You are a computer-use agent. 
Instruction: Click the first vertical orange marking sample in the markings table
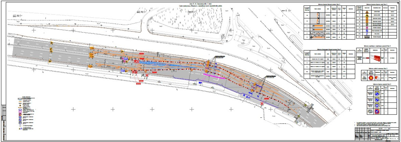click(x=318, y=15)
